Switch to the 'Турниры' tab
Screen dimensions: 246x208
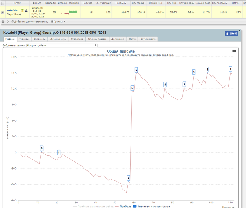(24, 39)
